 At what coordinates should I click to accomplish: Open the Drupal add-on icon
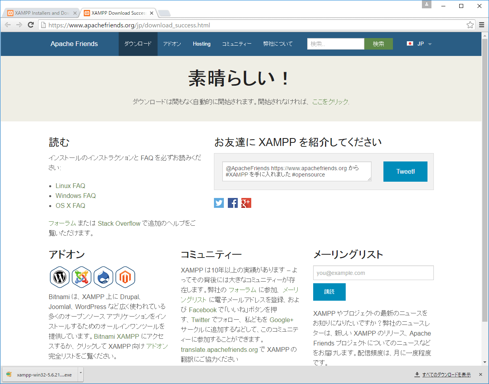click(104, 276)
